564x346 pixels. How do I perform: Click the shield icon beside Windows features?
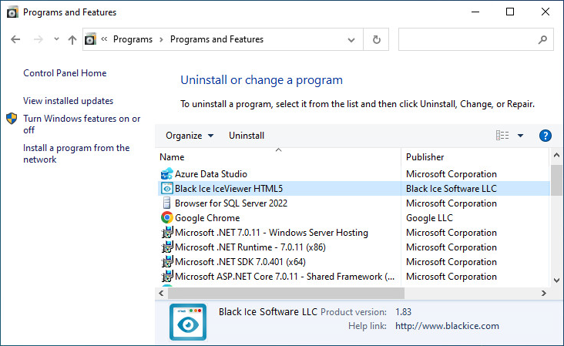coord(12,119)
